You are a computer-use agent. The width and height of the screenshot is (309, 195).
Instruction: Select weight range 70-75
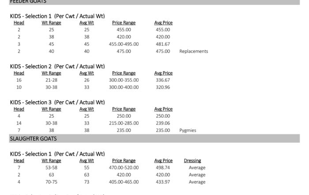(x=51, y=182)
